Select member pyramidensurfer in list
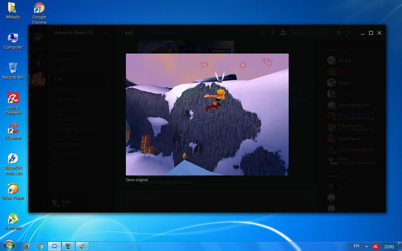The height and width of the screenshot is (251, 402). (353, 105)
